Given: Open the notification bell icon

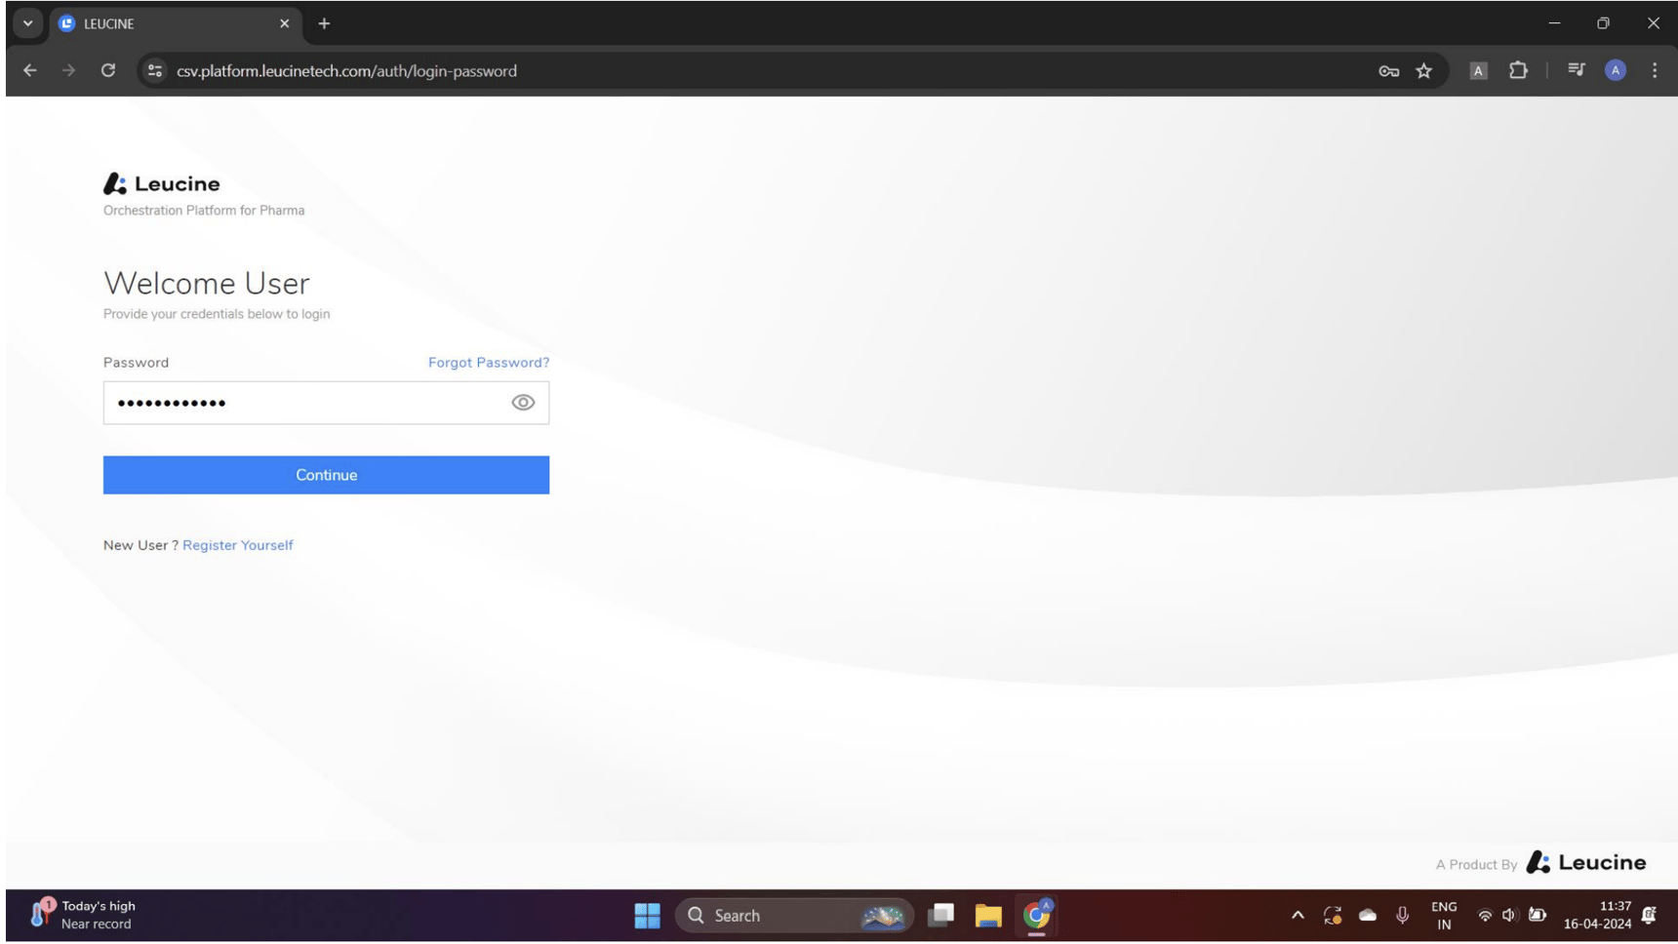Looking at the screenshot, I should click(x=1650, y=915).
